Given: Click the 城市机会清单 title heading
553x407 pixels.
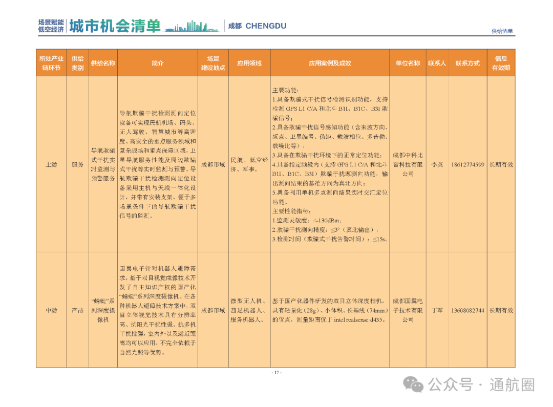Looking at the screenshot, I should pyautogui.click(x=115, y=26).
